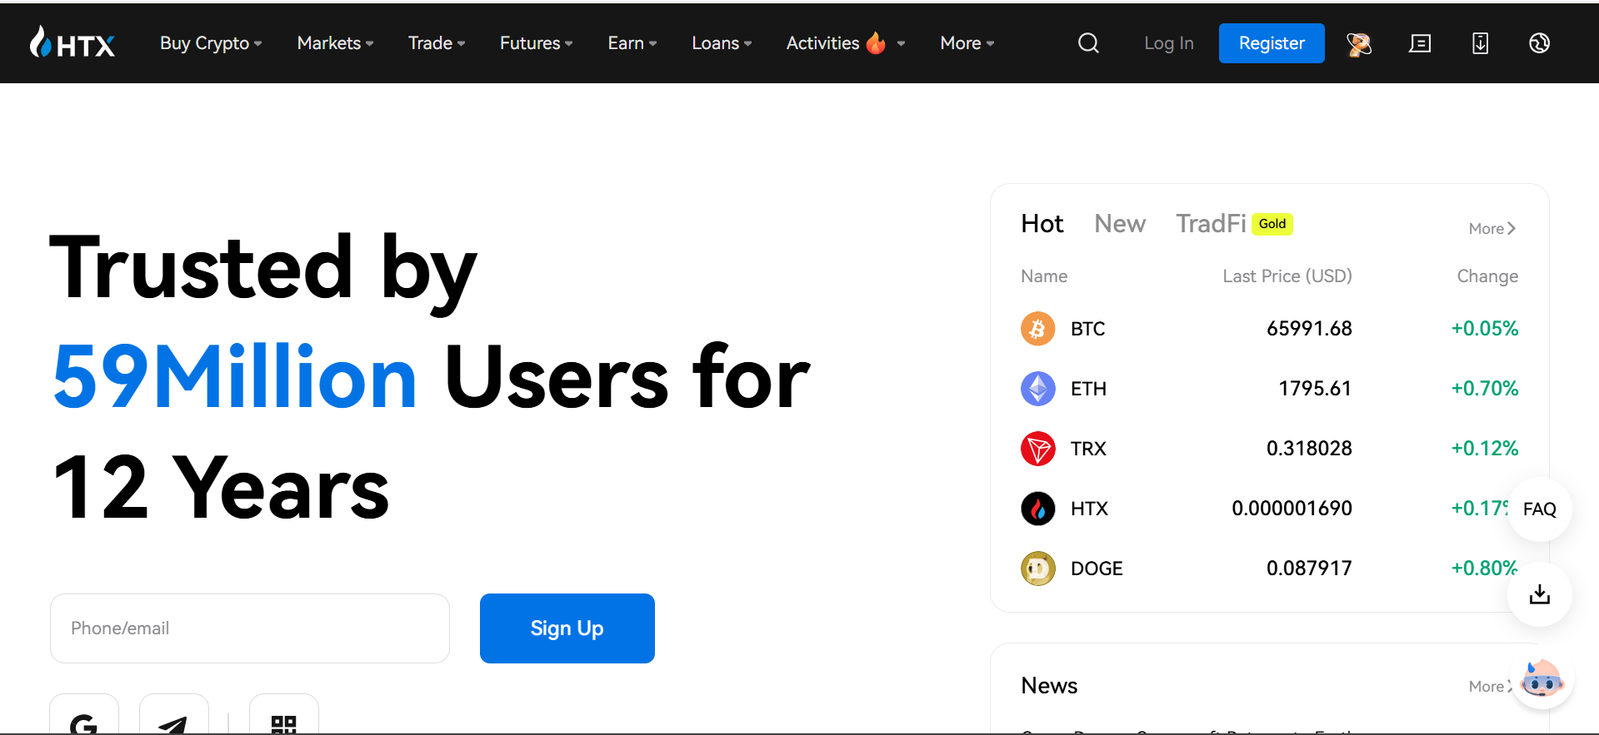Click the TRON coin icon

click(1037, 449)
